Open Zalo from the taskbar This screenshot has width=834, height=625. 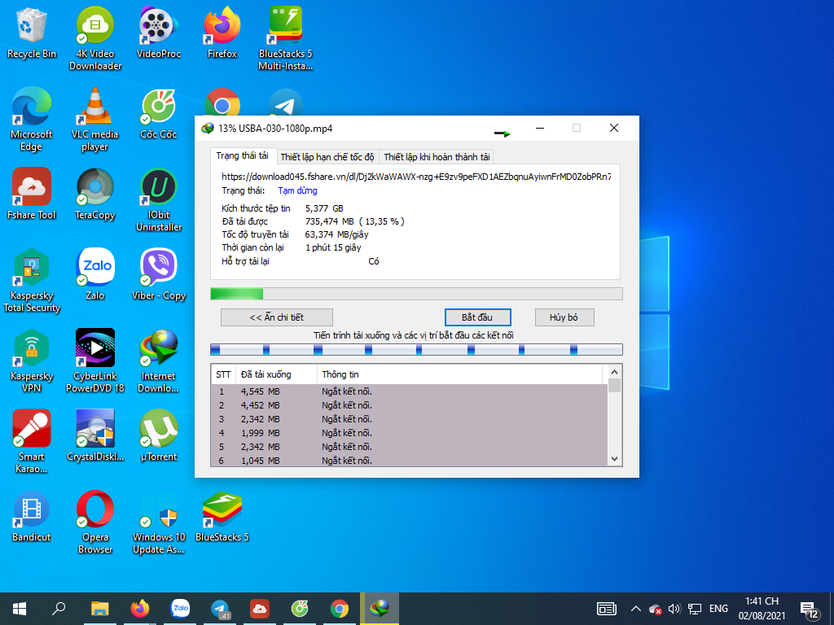(x=180, y=609)
